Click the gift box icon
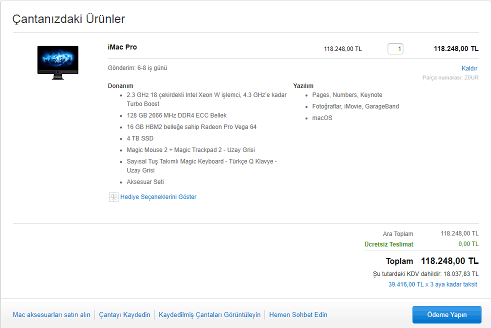491x328 pixels. pos(113,197)
